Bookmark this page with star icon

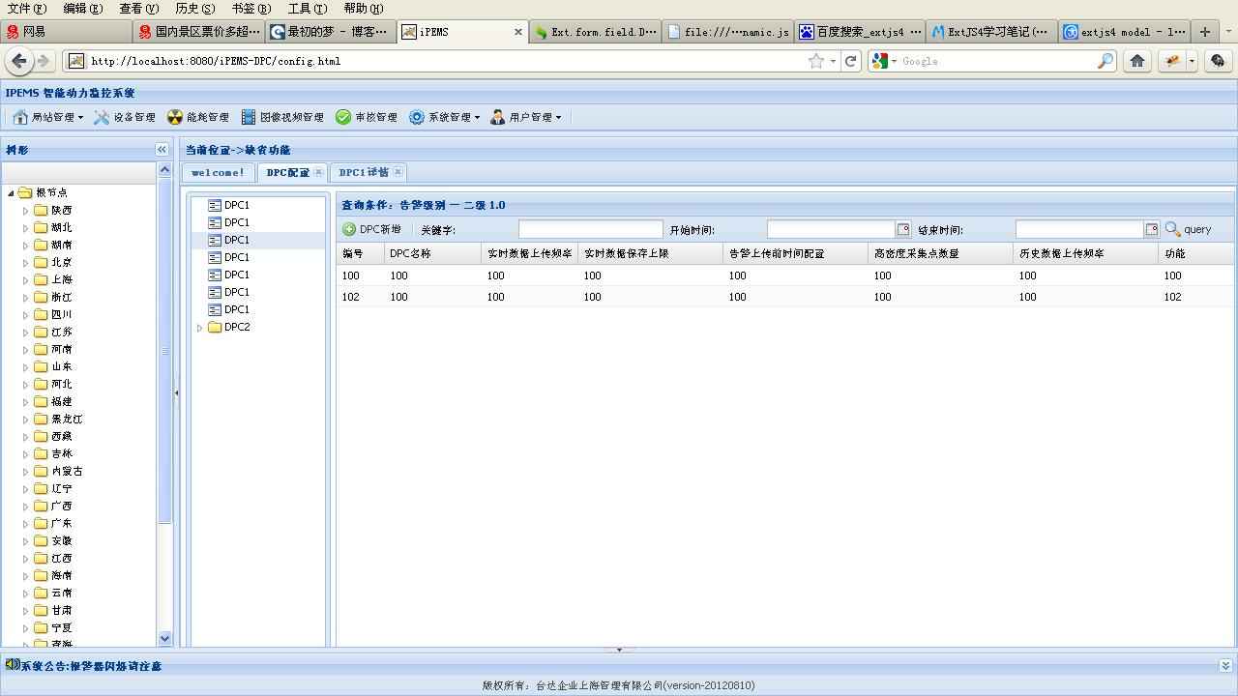pos(816,61)
